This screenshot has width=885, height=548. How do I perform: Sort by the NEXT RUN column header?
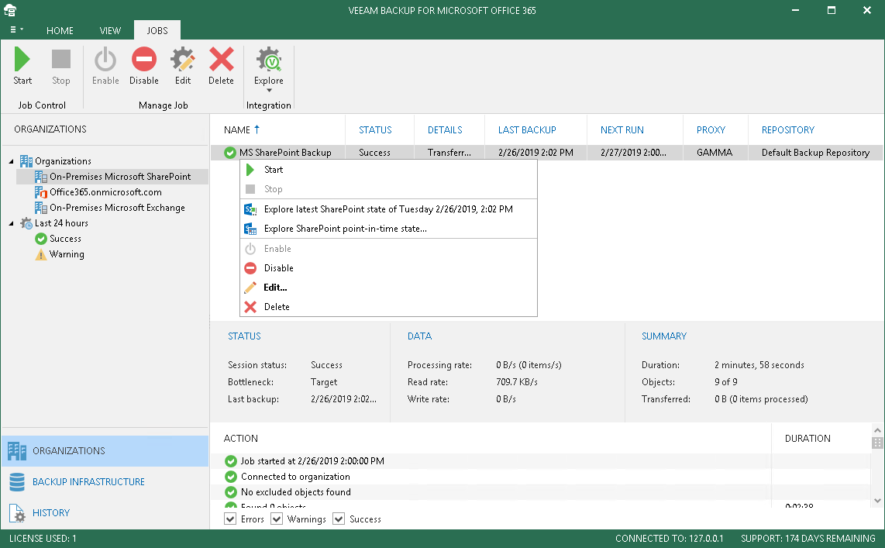(622, 130)
